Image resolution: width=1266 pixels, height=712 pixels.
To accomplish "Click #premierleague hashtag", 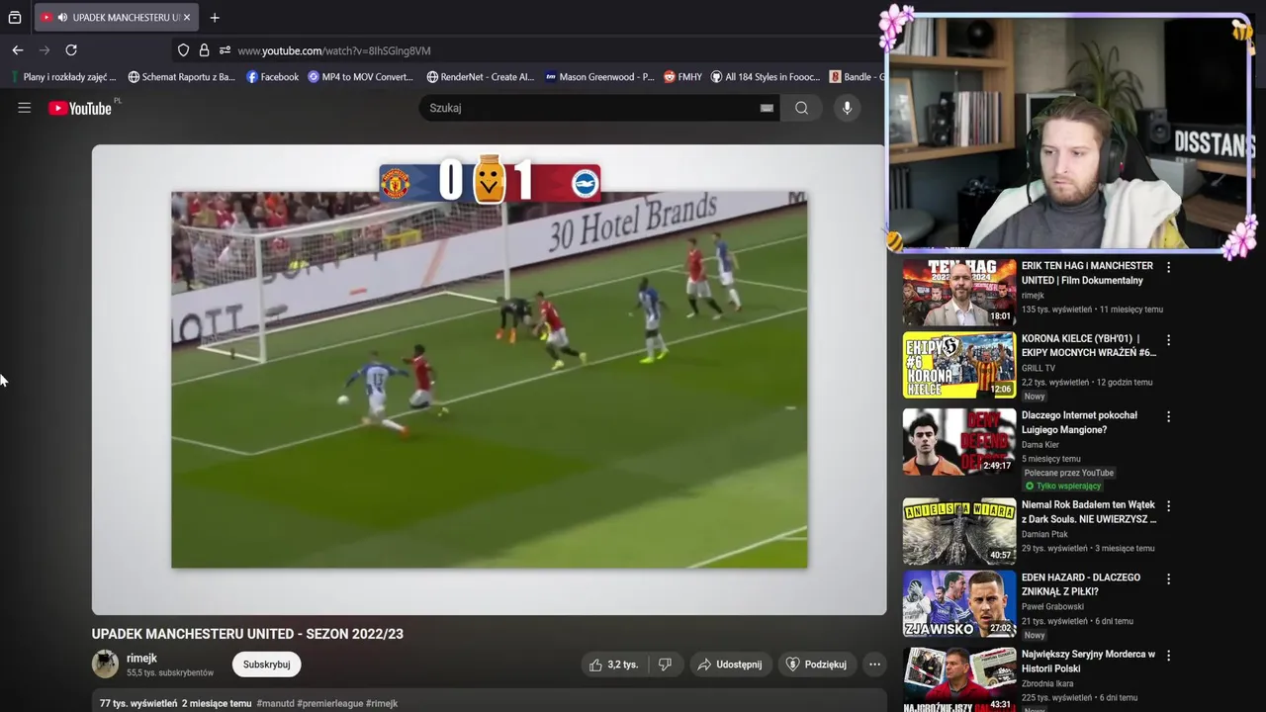I will tap(330, 704).
